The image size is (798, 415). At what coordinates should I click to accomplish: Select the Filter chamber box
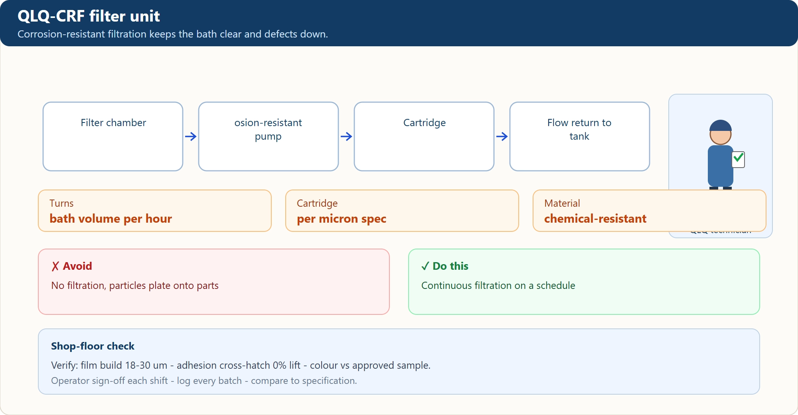pyautogui.click(x=113, y=136)
